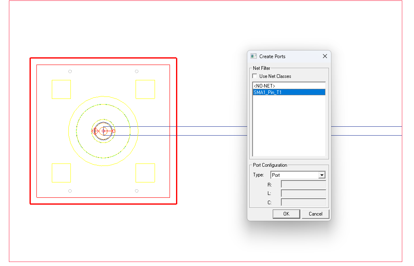Select the bottom-left yellow square pad
The image size is (414, 266).
[x=61, y=173]
